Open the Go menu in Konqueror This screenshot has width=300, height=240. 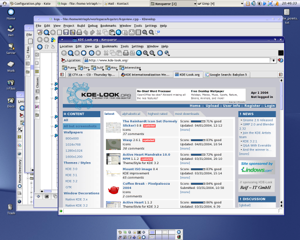point(97,46)
